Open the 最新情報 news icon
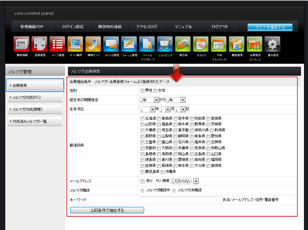The width and height of the screenshot is (308, 230). pyautogui.click(x=21, y=44)
